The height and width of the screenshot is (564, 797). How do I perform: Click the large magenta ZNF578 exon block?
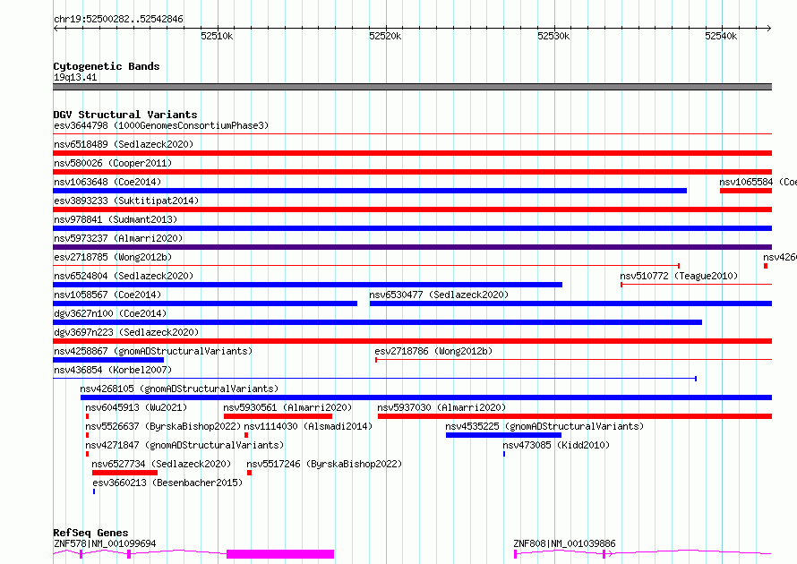pos(280,554)
